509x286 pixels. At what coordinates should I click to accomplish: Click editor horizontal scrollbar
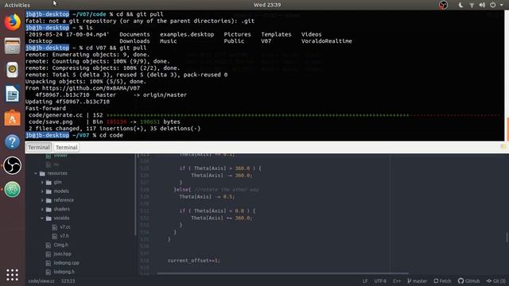282,273
